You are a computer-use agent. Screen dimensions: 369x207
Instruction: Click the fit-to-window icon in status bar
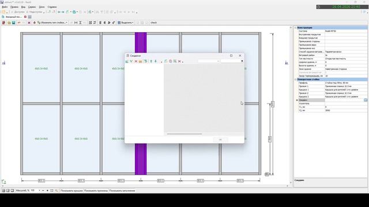click(52, 190)
